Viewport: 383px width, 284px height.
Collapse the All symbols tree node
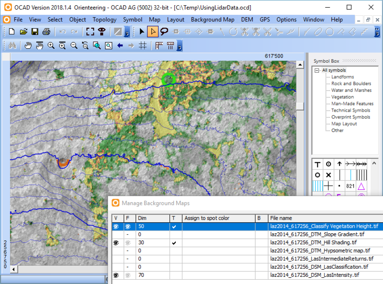coord(317,70)
